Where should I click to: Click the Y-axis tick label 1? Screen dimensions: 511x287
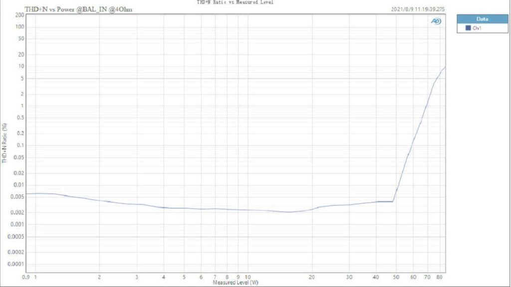(x=22, y=106)
